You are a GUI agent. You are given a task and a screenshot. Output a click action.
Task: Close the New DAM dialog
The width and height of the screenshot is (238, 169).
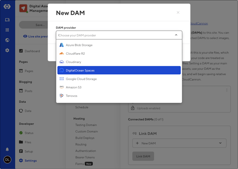pyautogui.click(x=178, y=12)
